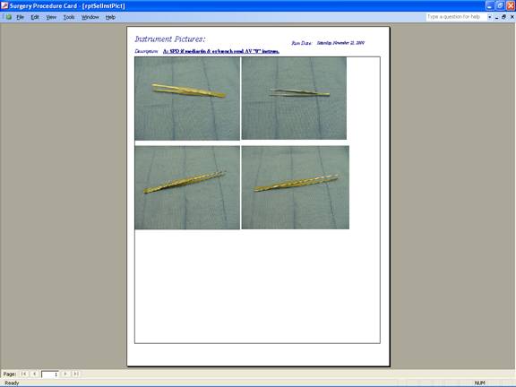Click the 'Type a question for help' box
Screen dimensions: 516x387
(x=456, y=17)
